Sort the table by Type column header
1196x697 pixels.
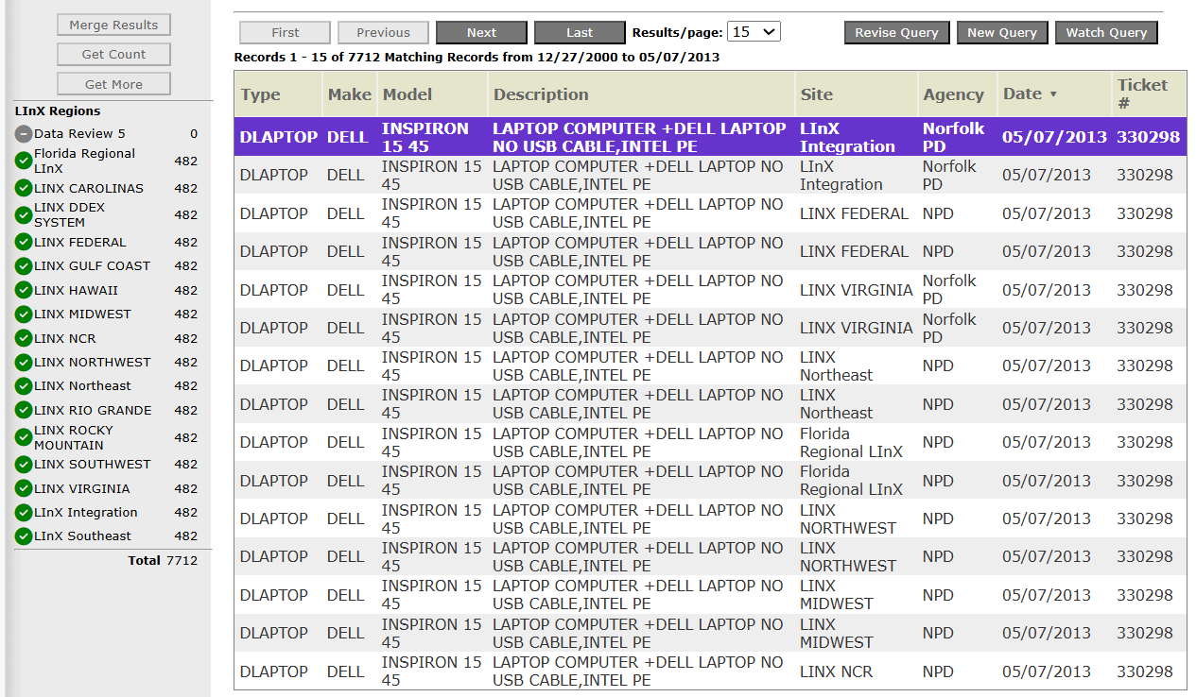click(261, 94)
